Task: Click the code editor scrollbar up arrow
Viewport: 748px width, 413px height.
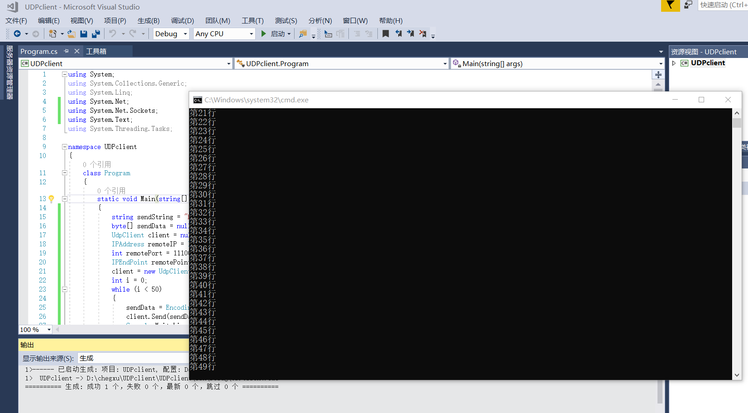Action: pos(658,84)
